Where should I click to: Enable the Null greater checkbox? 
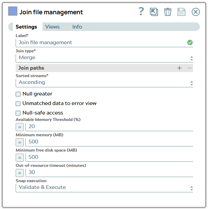(x=18, y=94)
